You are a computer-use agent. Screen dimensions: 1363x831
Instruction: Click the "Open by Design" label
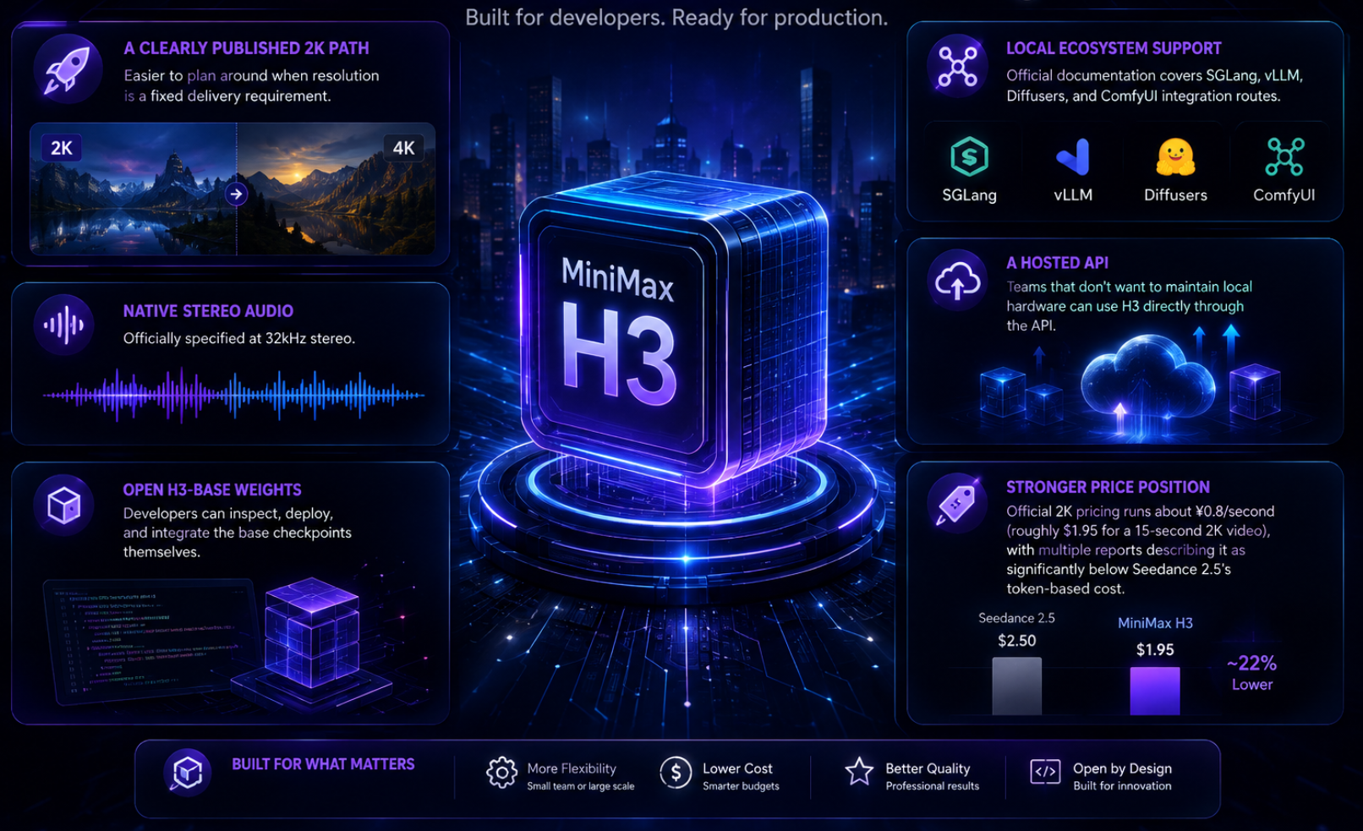point(1122,768)
